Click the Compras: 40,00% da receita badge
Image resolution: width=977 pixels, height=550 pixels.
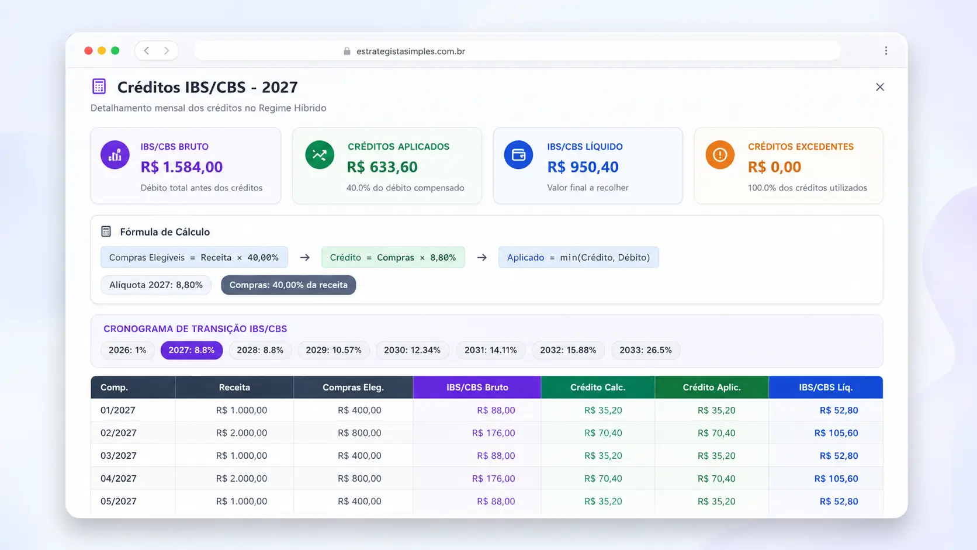pos(289,285)
